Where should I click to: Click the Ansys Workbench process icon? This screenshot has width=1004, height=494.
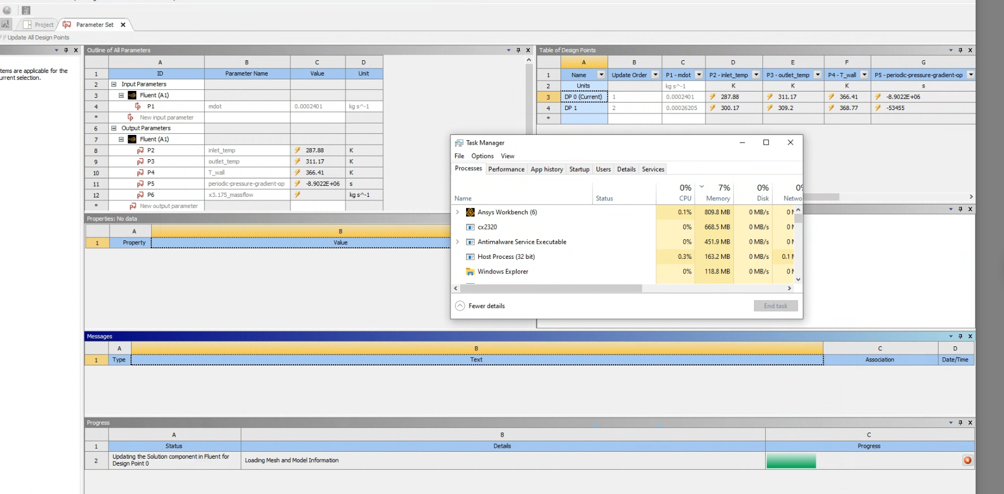470,213
